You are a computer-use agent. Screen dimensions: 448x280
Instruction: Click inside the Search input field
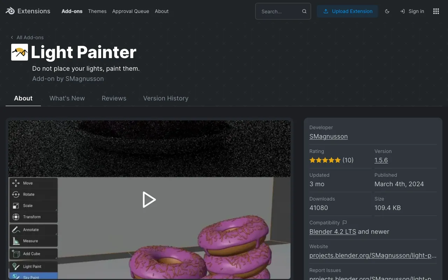coord(278,11)
